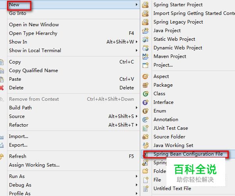Click the Ctrl+V shortcut text
The width and height of the screenshot is (235, 196).
[127, 79]
